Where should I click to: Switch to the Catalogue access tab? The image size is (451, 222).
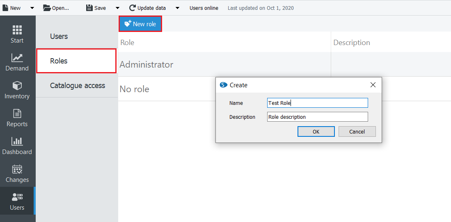77,86
